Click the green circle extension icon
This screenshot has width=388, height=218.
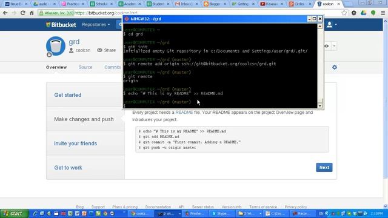coord(373,13)
